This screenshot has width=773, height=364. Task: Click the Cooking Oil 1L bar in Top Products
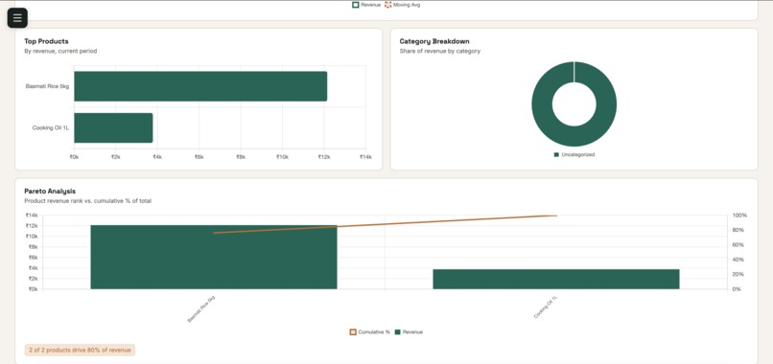(x=113, y=128)
